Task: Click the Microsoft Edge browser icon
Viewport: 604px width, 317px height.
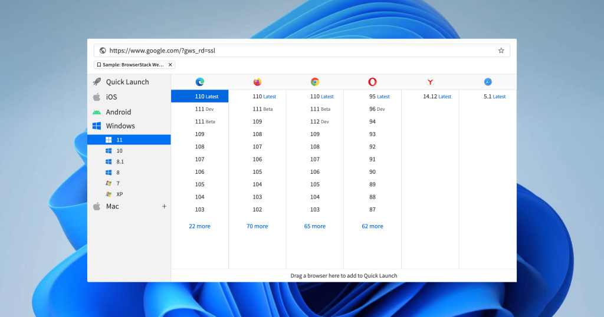Action: click(x=199, y=82)
